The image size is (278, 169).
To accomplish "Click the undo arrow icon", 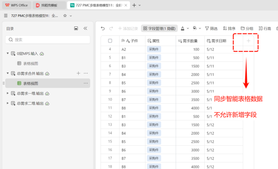I will (x=103, y=28).
